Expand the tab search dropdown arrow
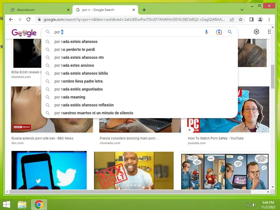The height and width of the screenshot is (210, 280). [242, 10]
